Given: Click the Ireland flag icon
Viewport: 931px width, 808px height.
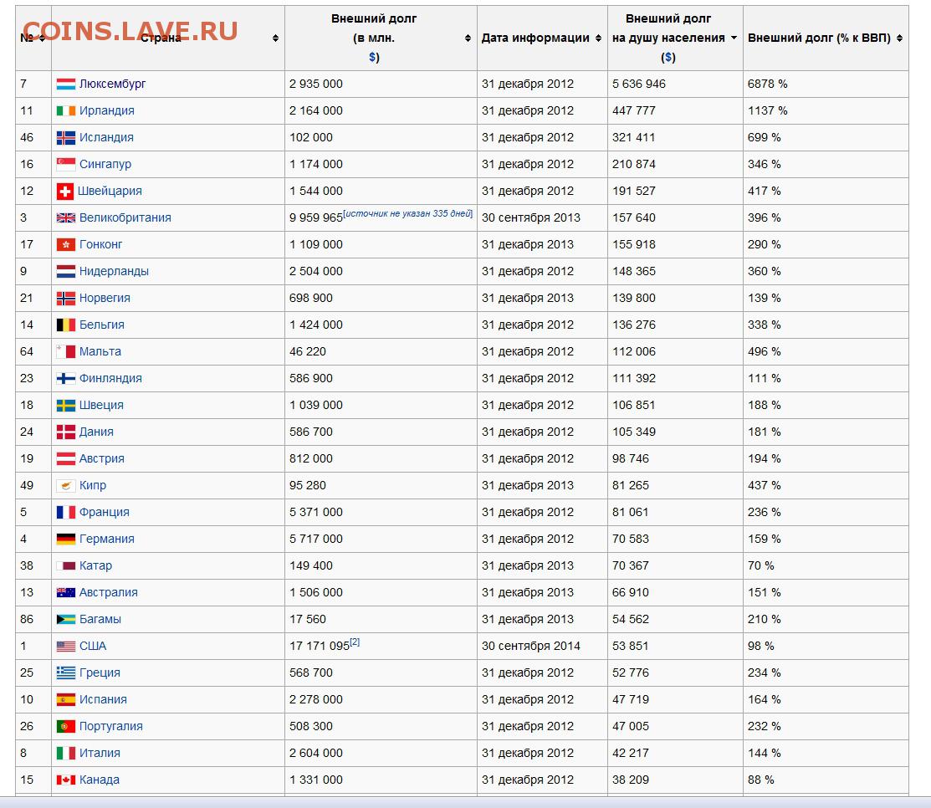Looking at the screenshot, I should click(66, 111).
